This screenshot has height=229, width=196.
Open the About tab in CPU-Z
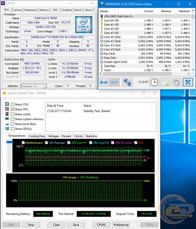click(89, 10)
